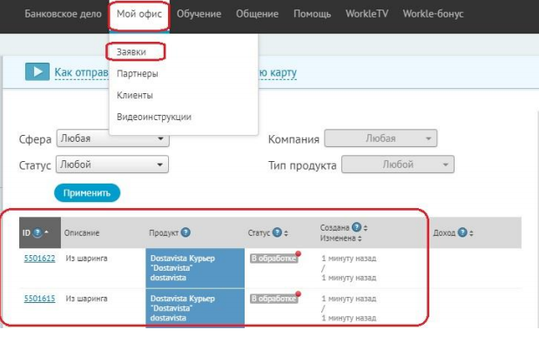Screen dimensions: 539x343
Task: Click the В обработке status of request 5501615
Action: (273, 299)
